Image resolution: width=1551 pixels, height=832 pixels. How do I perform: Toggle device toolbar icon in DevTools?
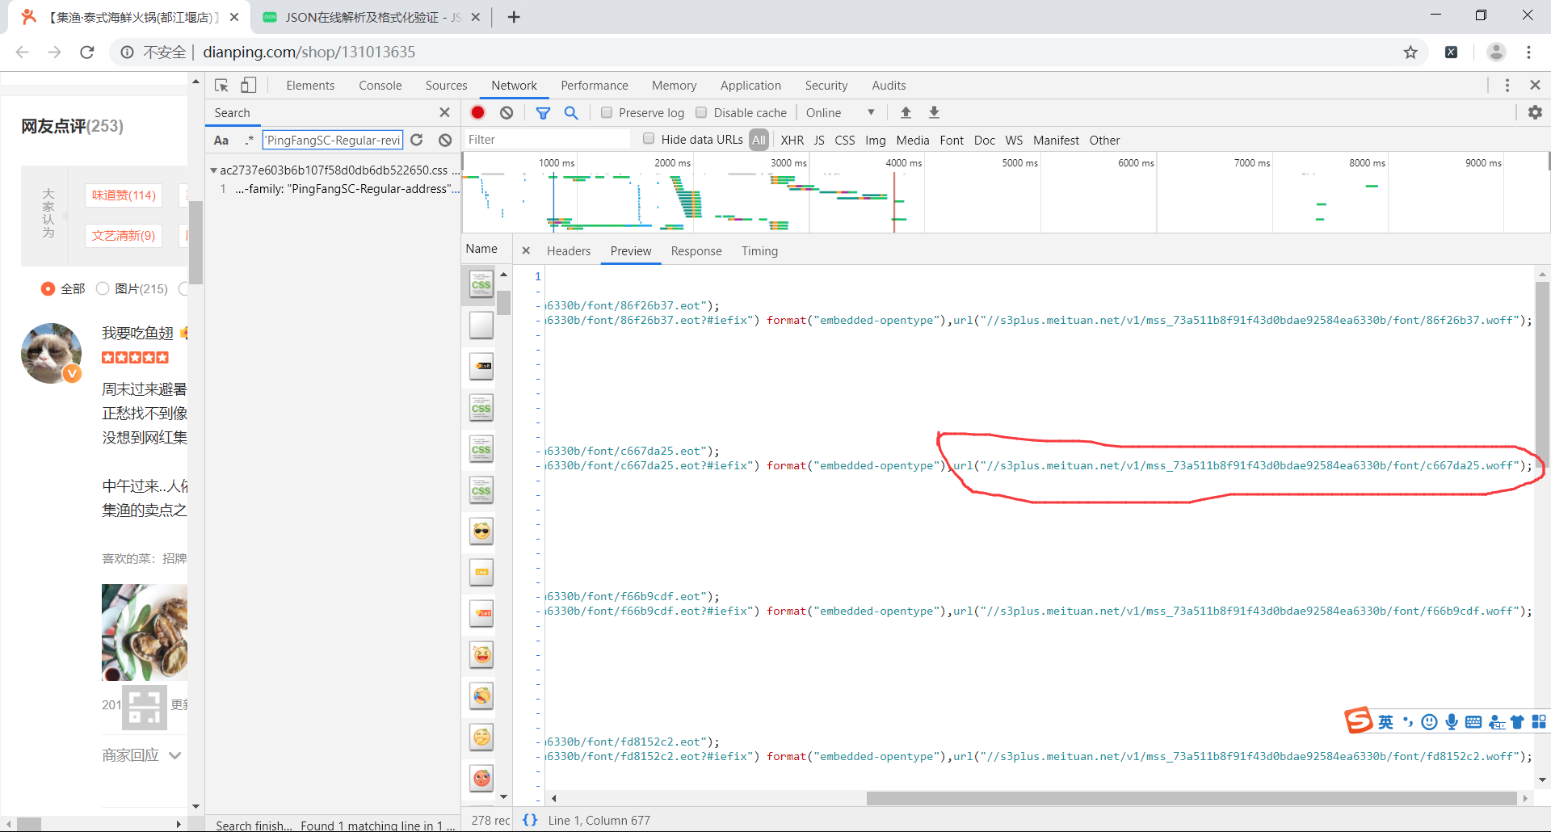249,86
